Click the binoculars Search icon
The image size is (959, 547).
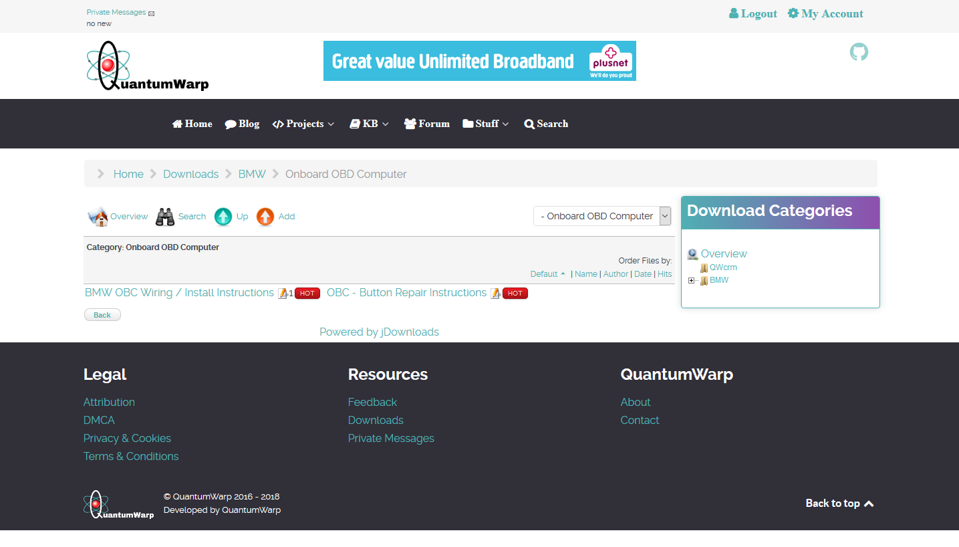pyautogui.click(x=165, y=217)
